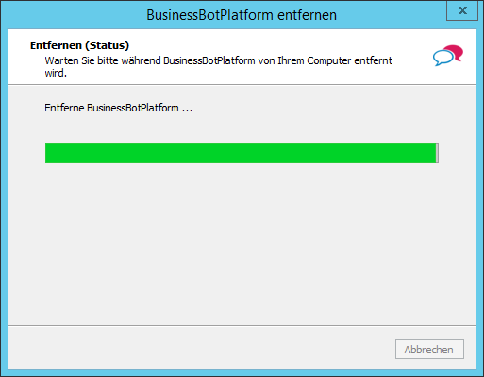Click the green uninstall progress bar
Image resolution: width=484 pixels, height=377 pixels.
(x=242, y=152)
